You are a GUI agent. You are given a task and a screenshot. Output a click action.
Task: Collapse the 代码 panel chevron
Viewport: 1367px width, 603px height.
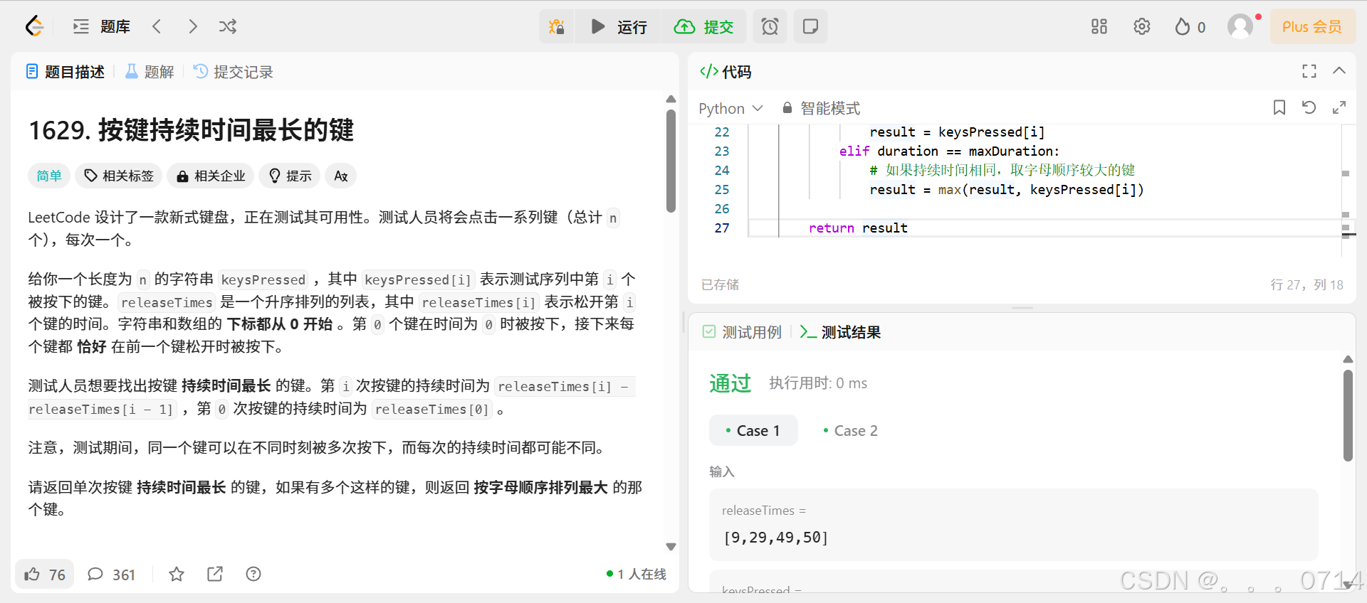pos(1339,70)
